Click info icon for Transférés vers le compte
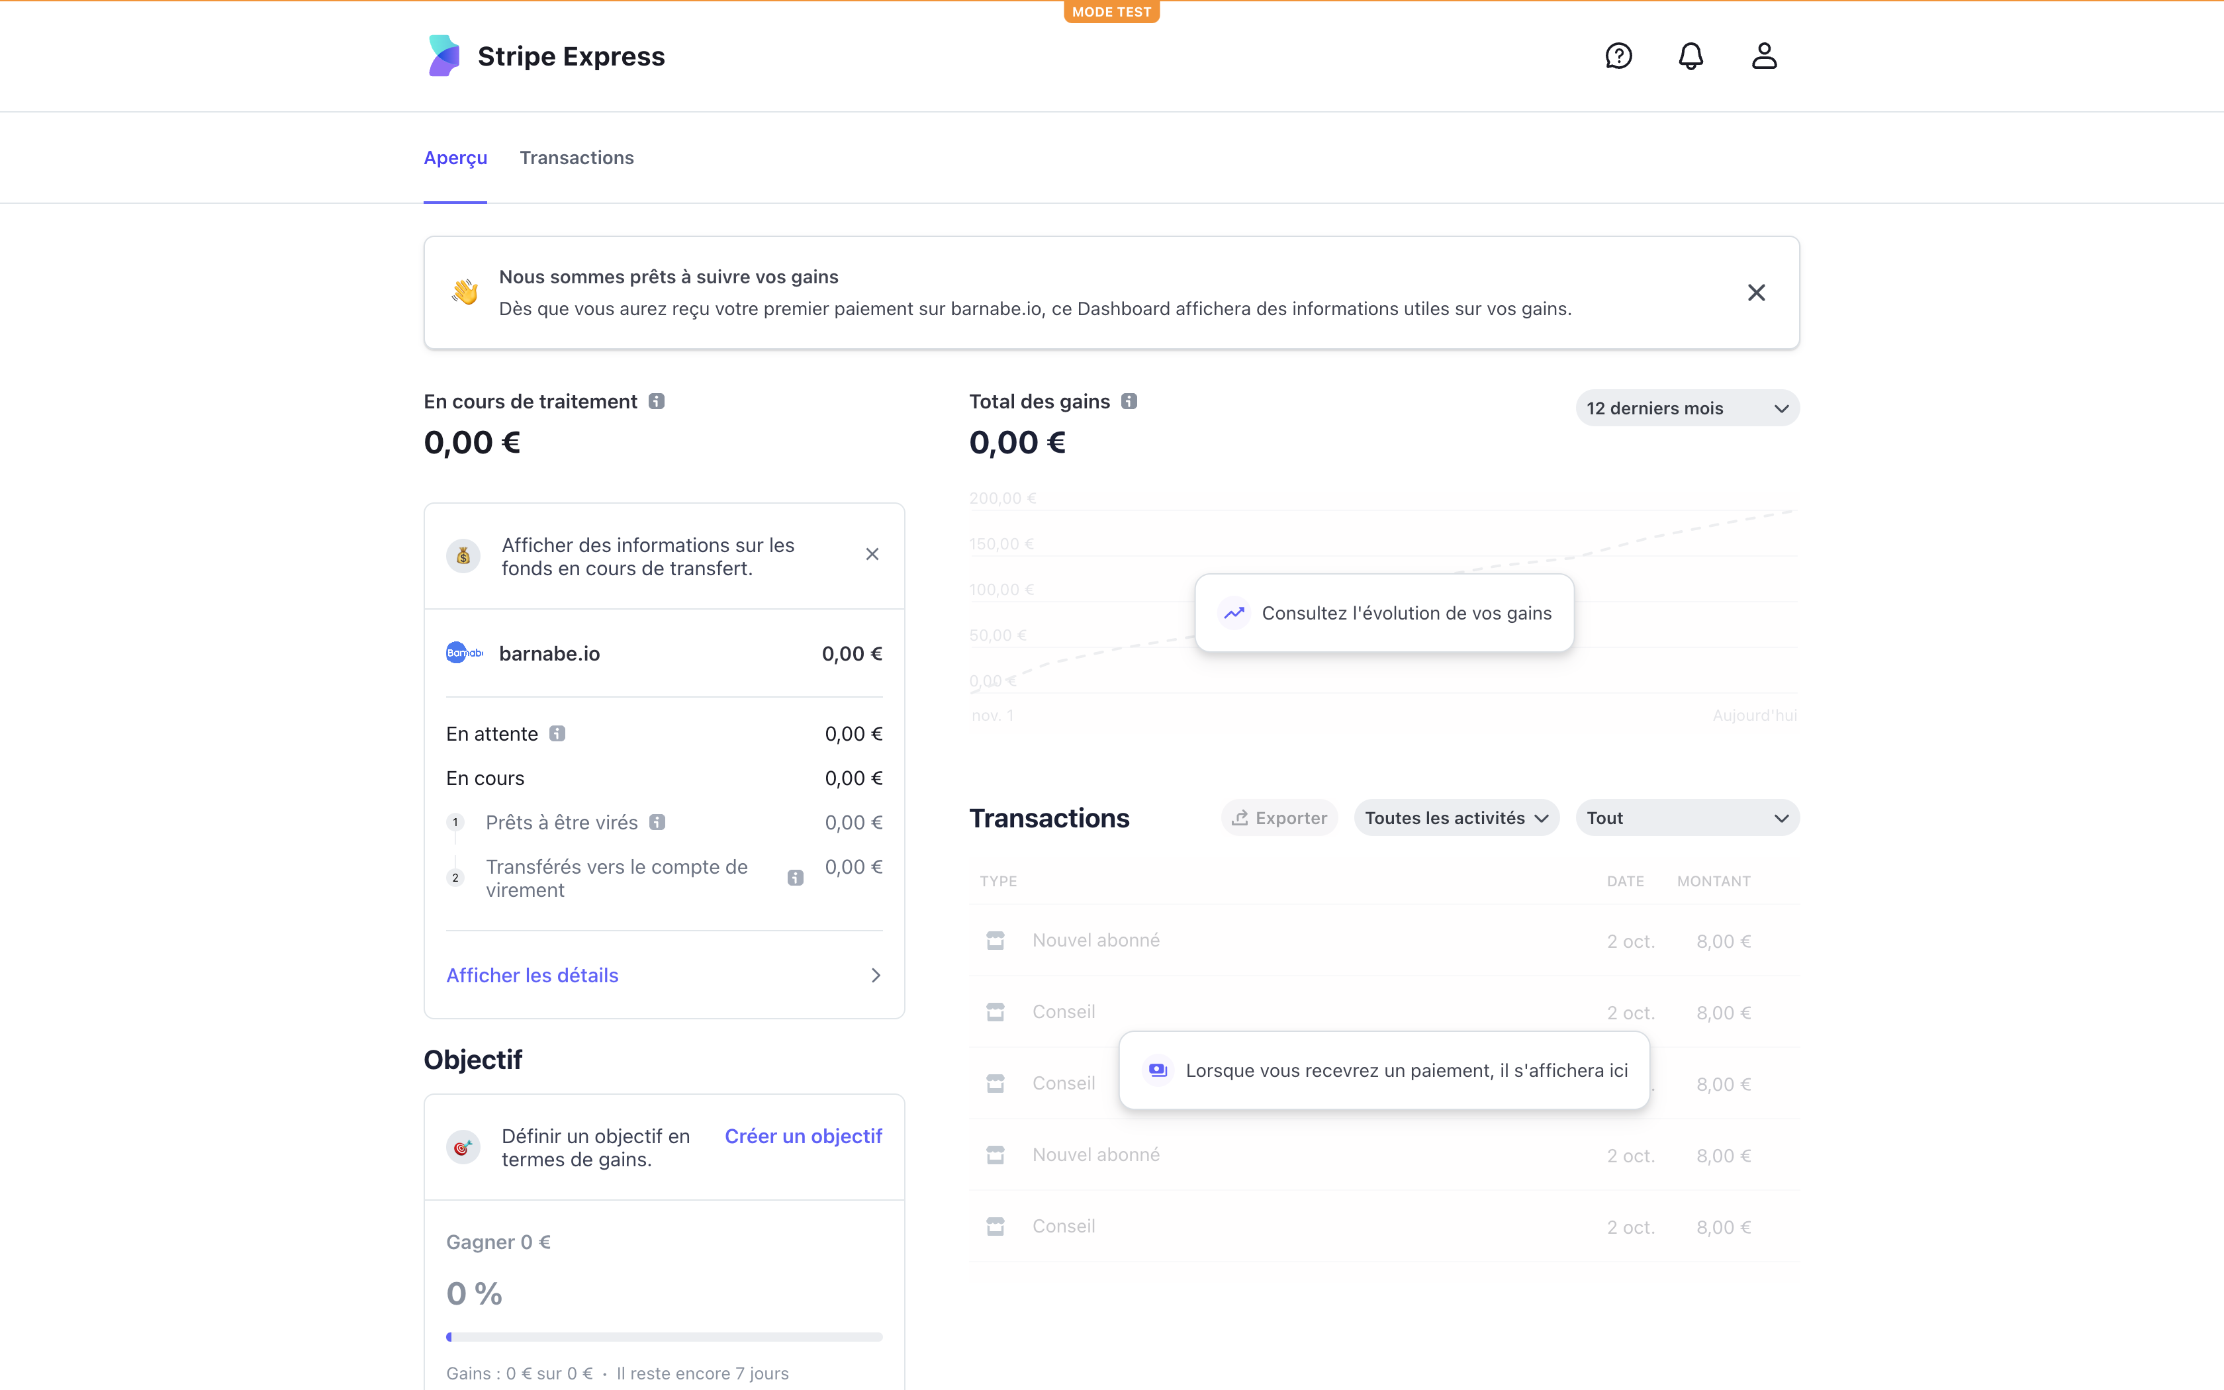 click(x=796, y=878)
